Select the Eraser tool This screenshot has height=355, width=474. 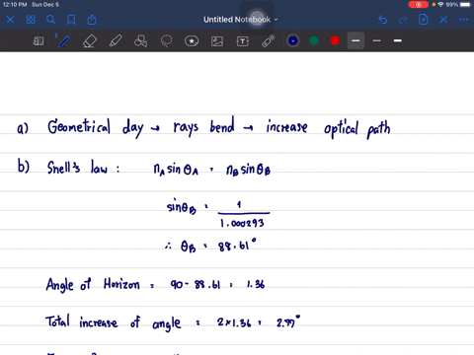point(90,41)
